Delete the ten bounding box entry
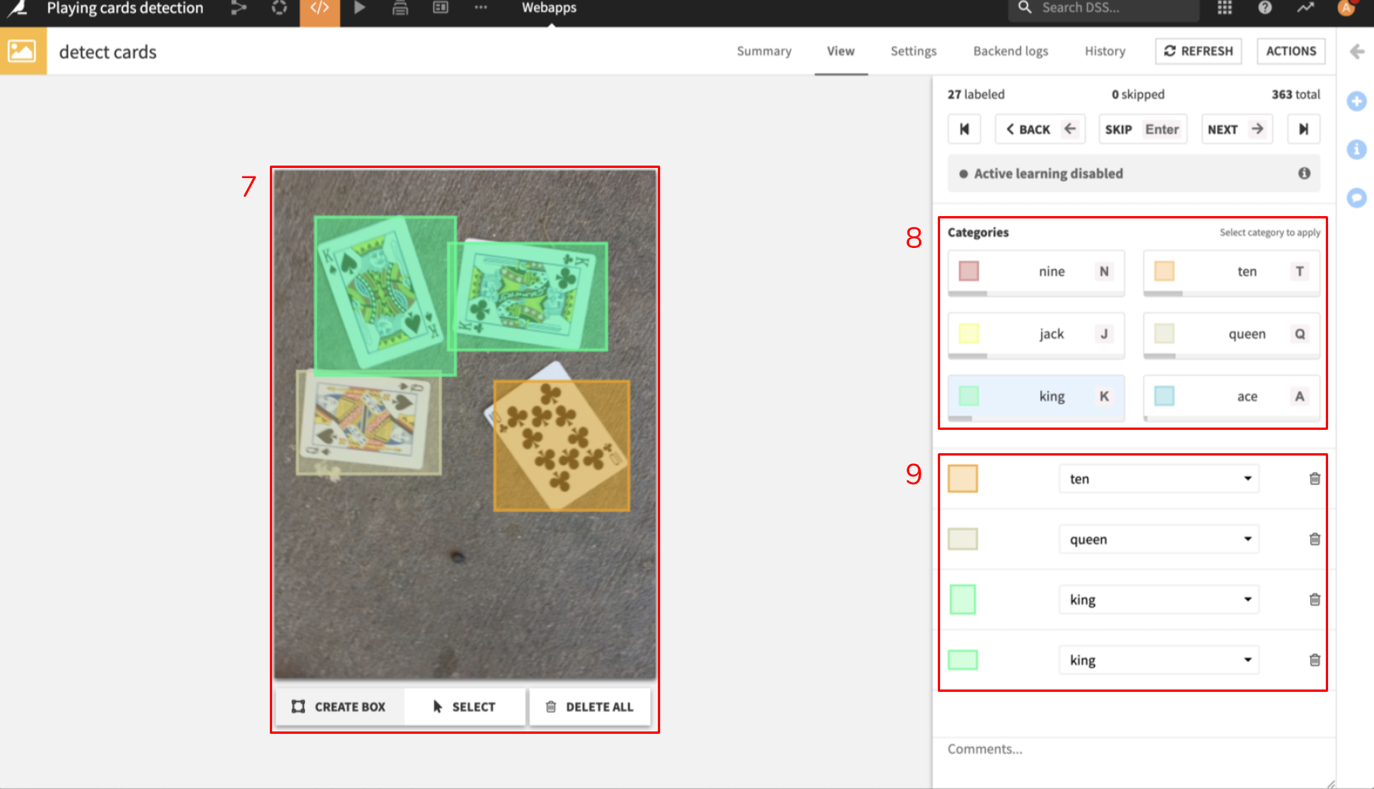 pos(1315,479)
